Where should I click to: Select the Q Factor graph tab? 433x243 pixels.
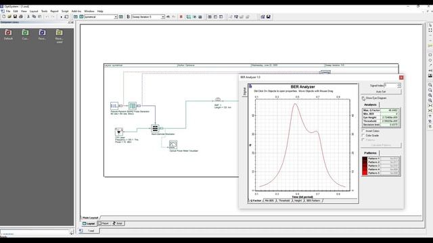coord(256,200)
